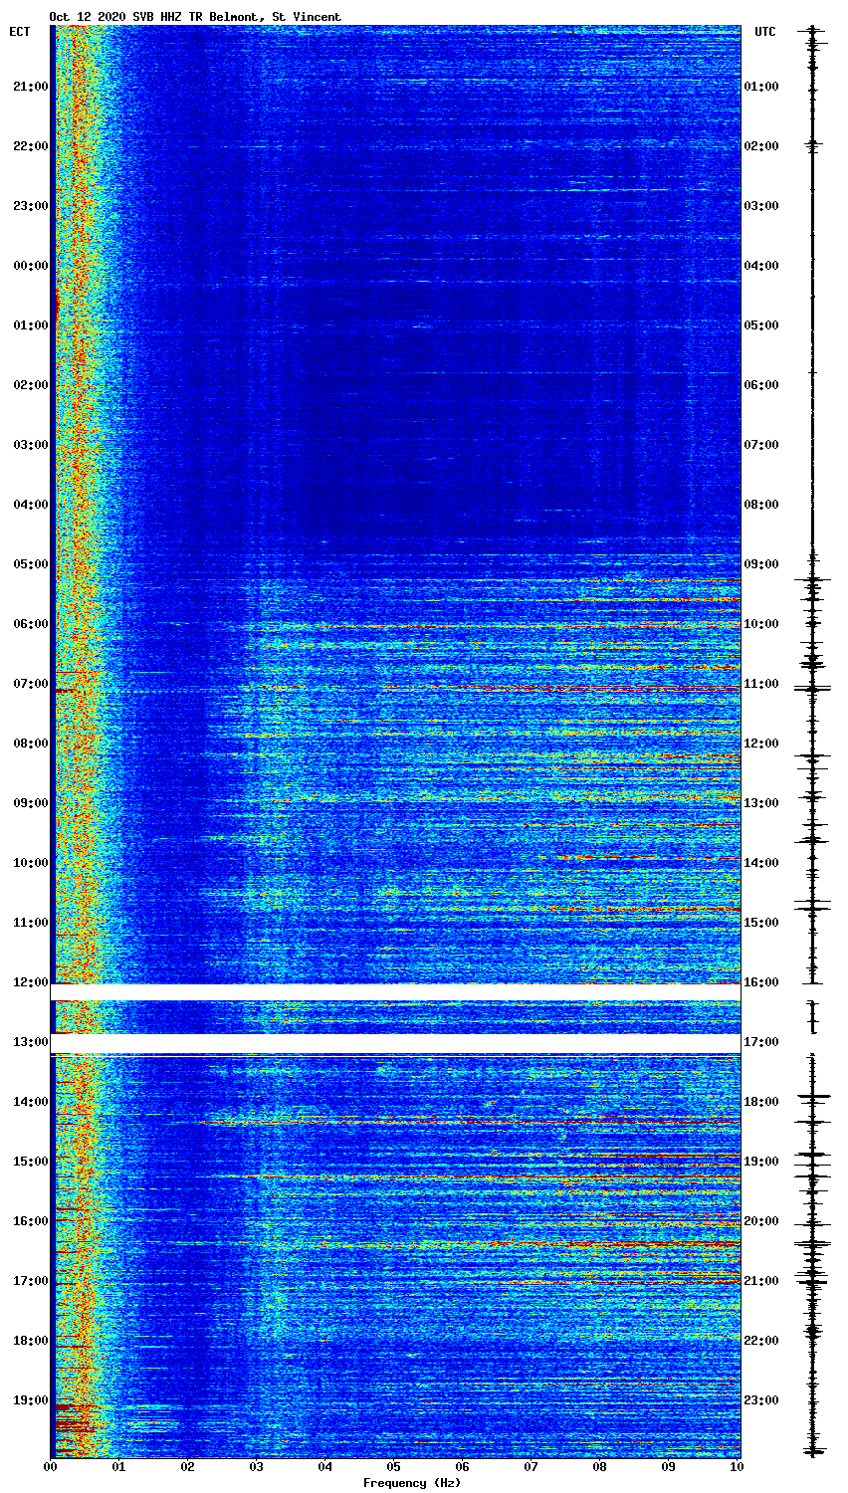Image resolution: width=848 pixels, height=1493 pixels.
Task: Click the 15:00 ECT time label
Action: click(x=31, y=1162)
